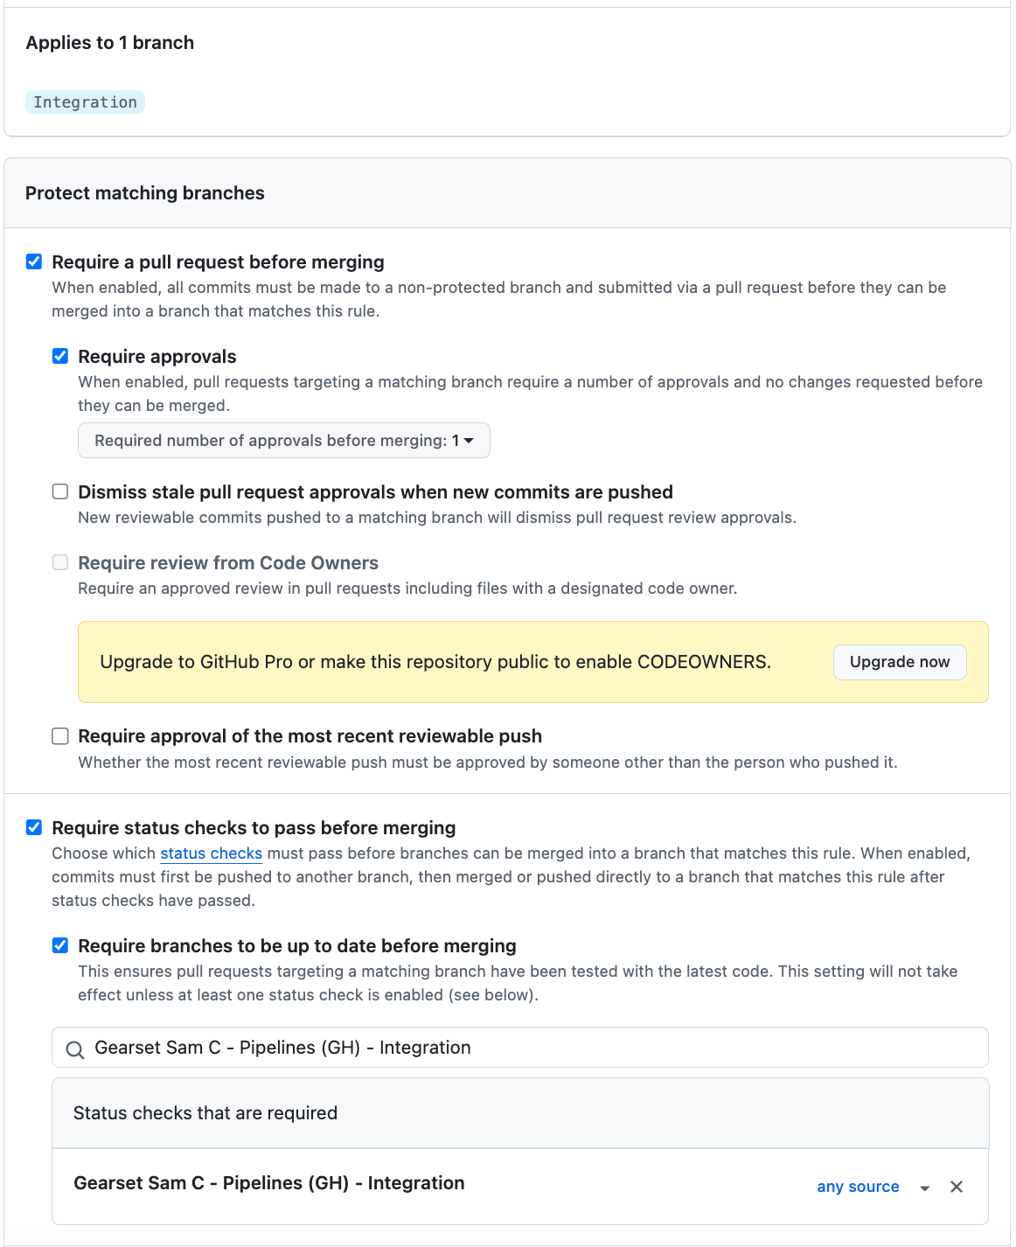Click the status checks search input field
The width and height of the screenshot is (1016, 1247).
(525, 1048)
